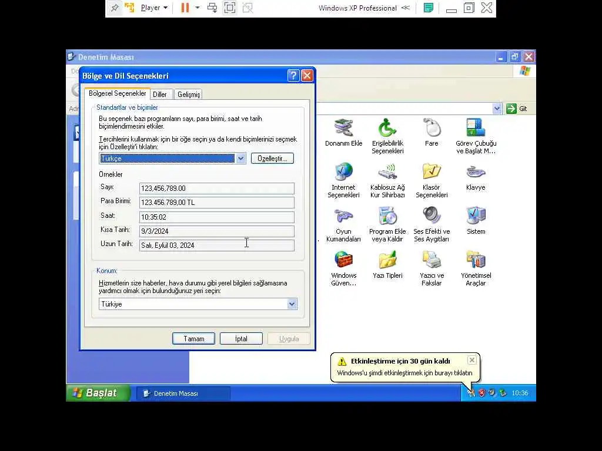Click the network connection tray icon
This screenshot has height=451, width=602.
click(503, 393)
